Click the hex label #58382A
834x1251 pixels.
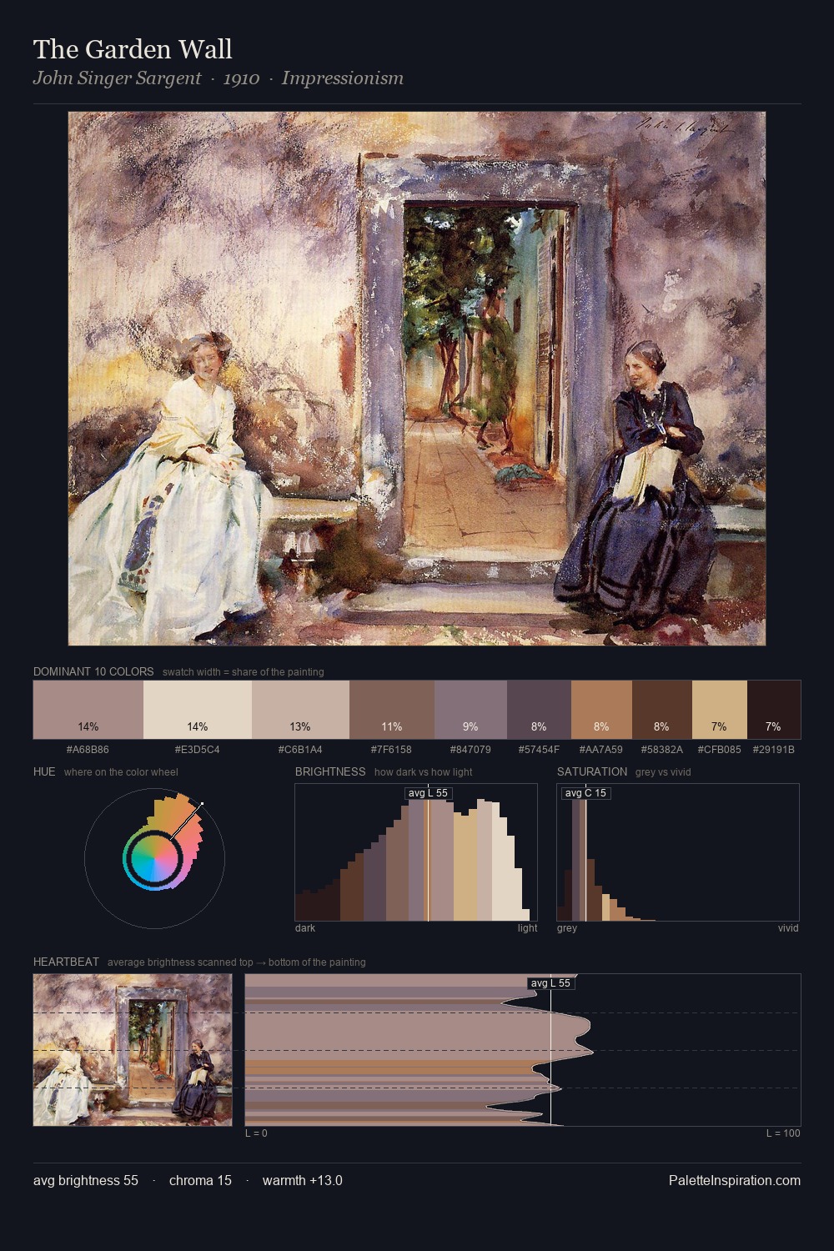point(662,750)
